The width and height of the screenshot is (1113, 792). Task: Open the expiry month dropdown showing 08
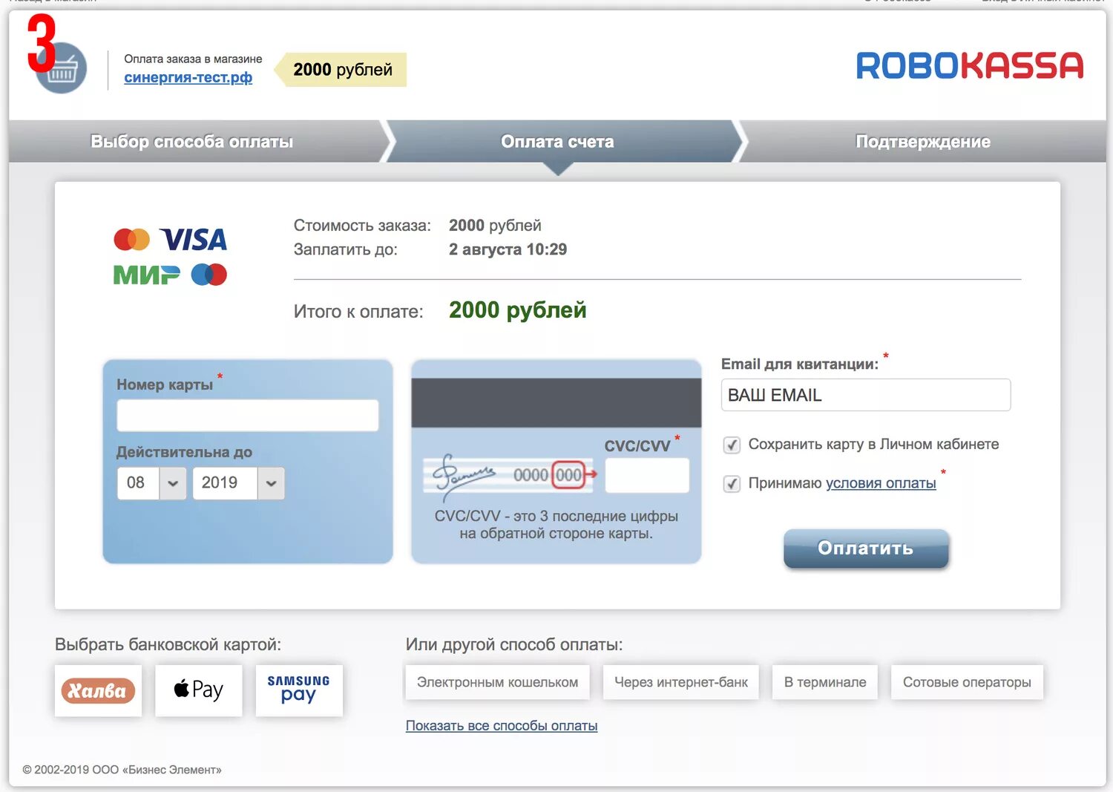click(x=151, y=483)
